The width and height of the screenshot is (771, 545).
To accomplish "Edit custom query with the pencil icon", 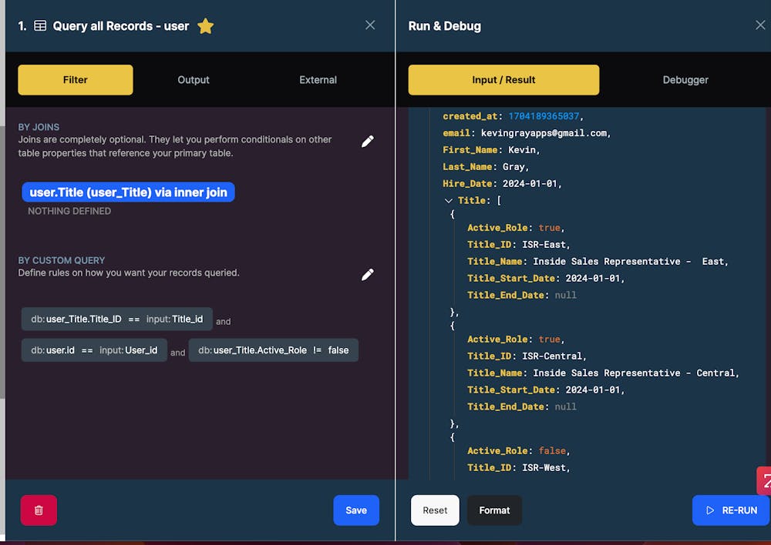I will click(367, 275).
